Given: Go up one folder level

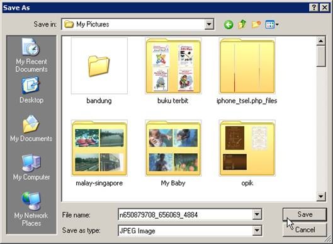Looking at the screenshot, I should (x=242, y=24).
